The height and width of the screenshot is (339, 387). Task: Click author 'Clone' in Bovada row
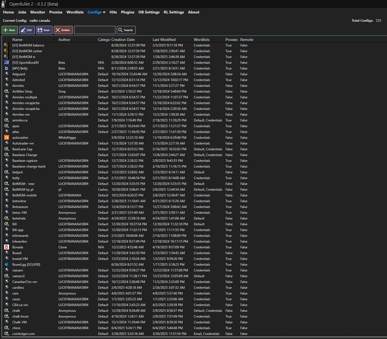tap(63, 247)
